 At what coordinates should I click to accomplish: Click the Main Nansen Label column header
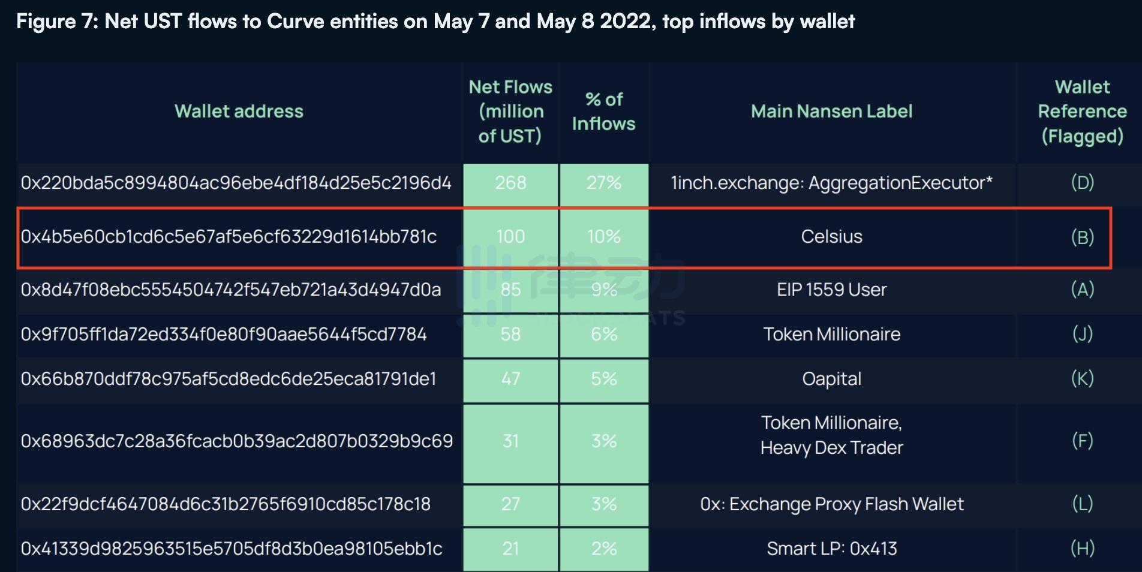coord(831,112)
